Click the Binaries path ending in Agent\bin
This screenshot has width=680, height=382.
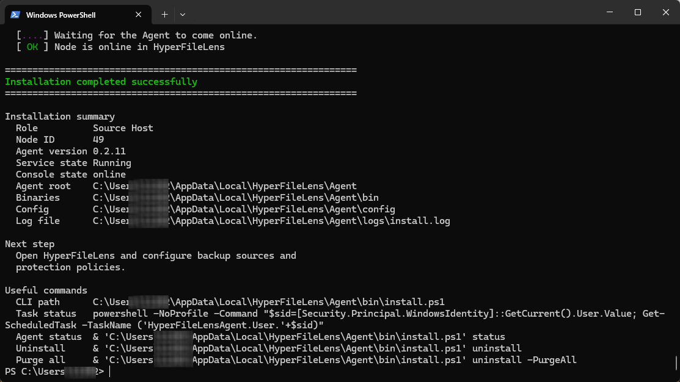pos(235,198)
